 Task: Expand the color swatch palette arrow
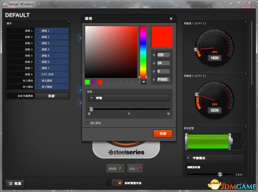click(144, 82)
